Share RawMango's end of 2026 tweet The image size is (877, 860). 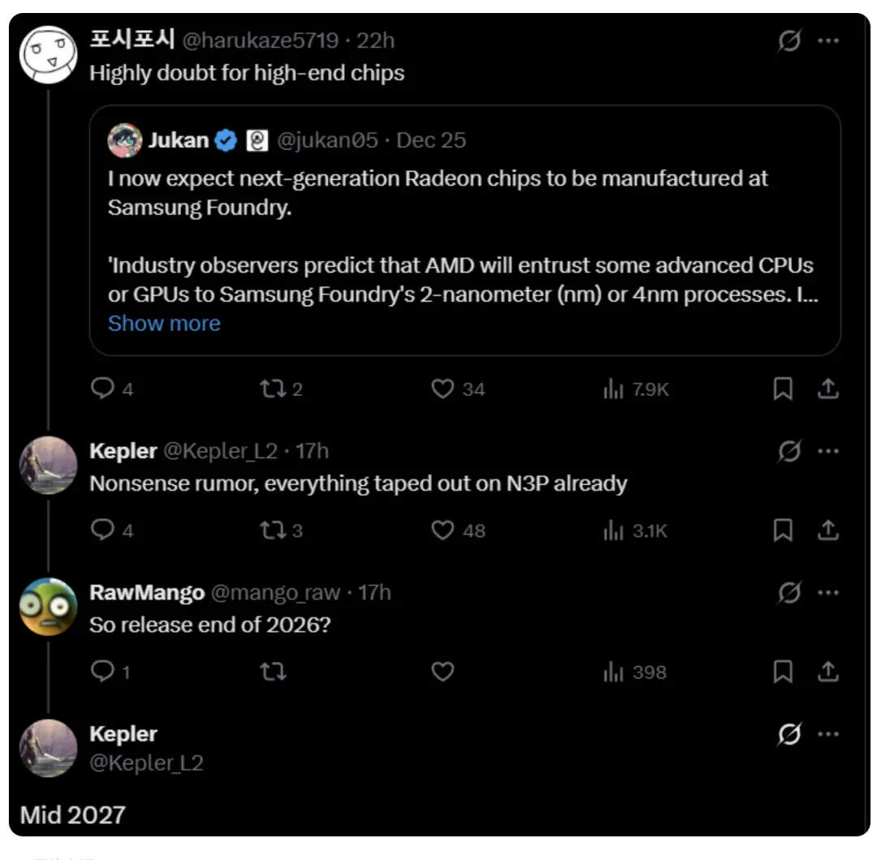(827, 672)
